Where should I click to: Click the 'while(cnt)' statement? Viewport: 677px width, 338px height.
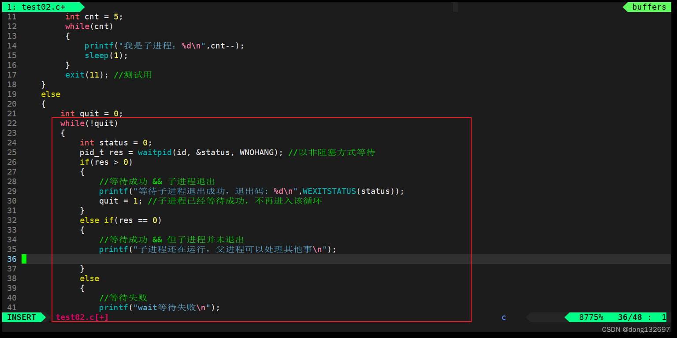89,26
